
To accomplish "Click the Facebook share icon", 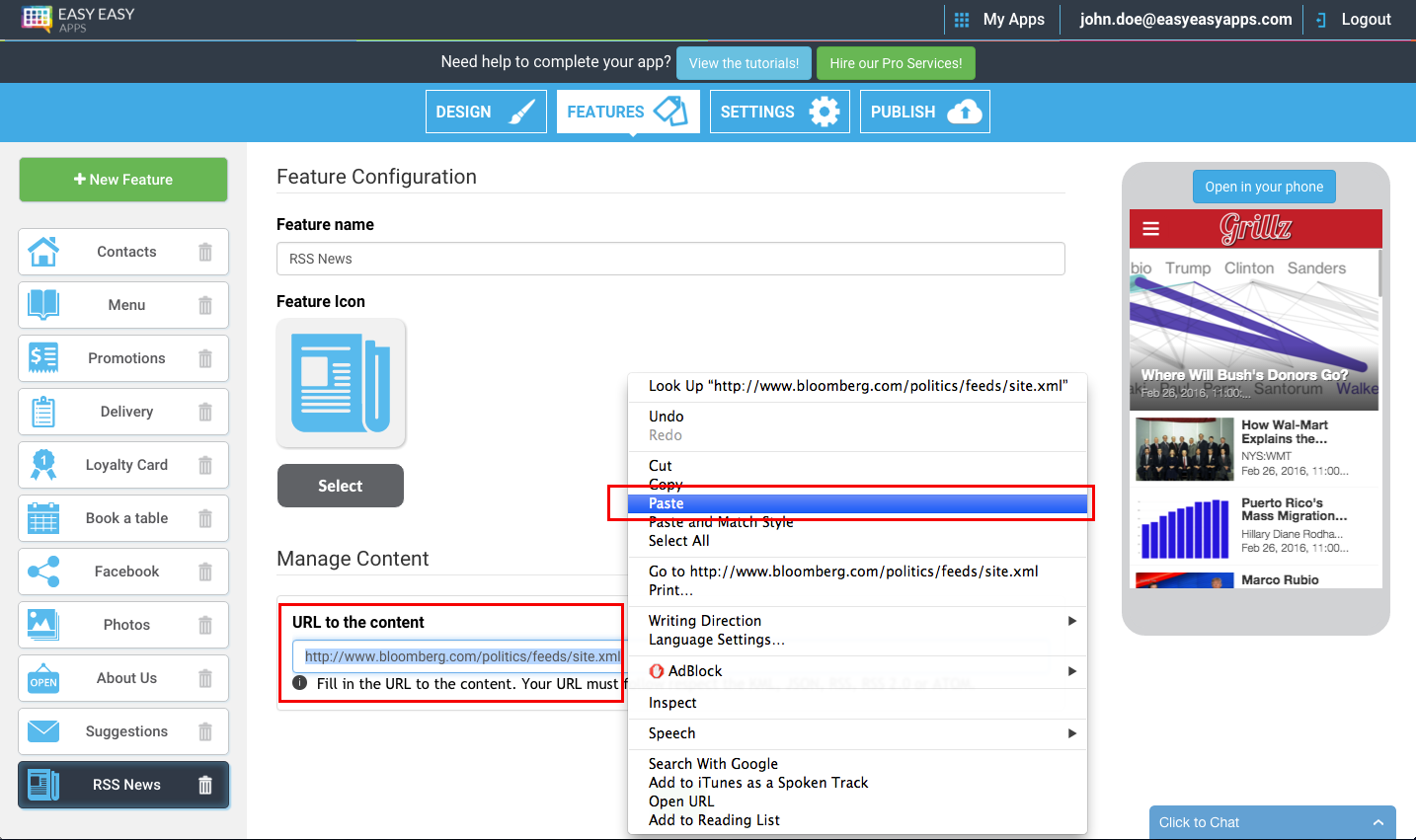I will coord(42,572).
